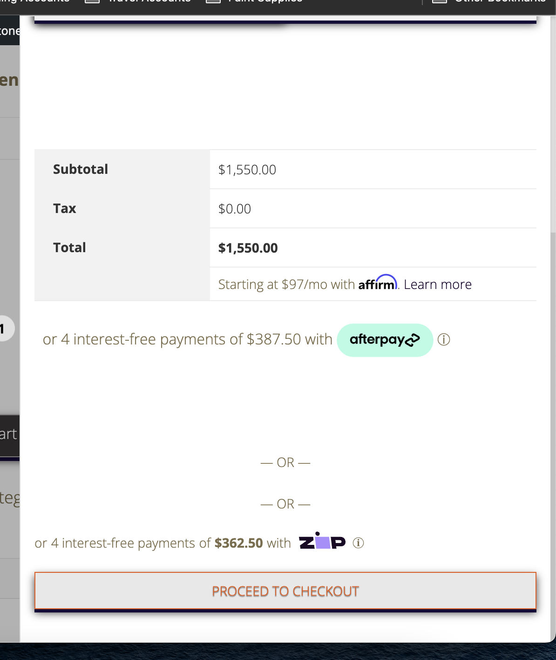Click the Afterpay $387.50 payments text
Viewport: 556px width, 660px height.
187,340
